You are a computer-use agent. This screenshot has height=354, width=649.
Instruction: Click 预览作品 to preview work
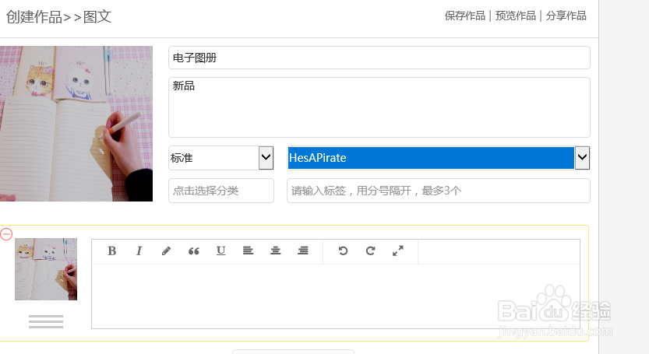[x=515, y=16]
